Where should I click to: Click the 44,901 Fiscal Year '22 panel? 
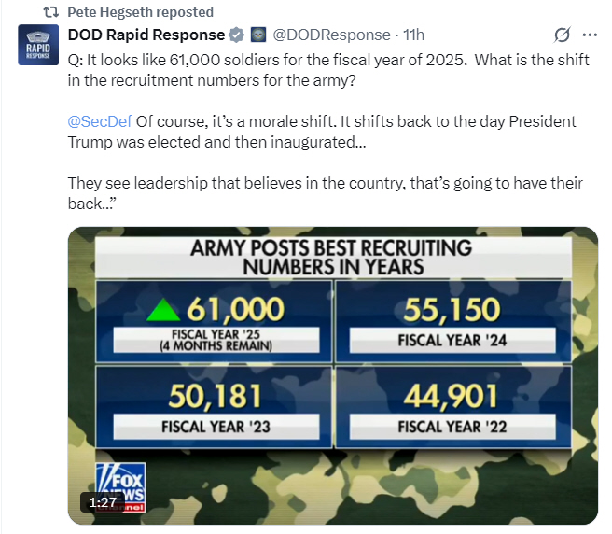point(453,407)
